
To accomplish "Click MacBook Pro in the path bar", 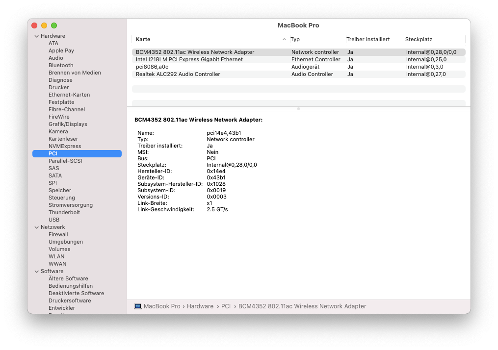I will coord(162,306).
